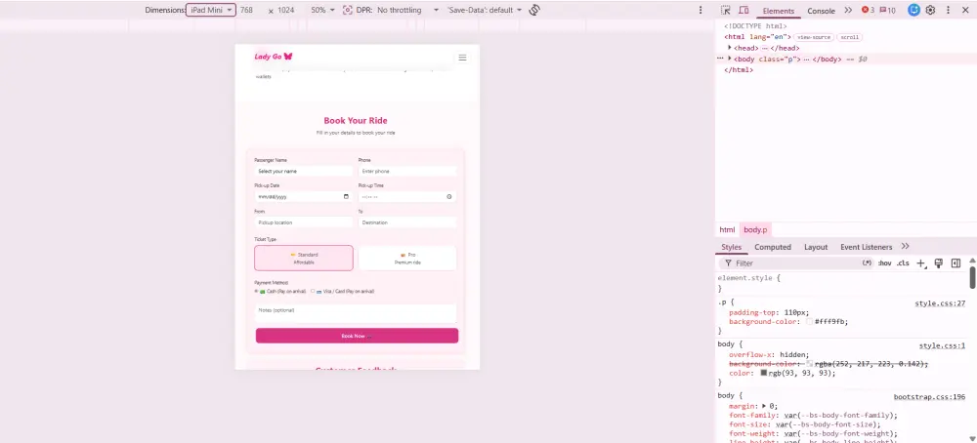Expand the body element node
The width and height of the screenshot is (977, 443).
[x=730, y=59]
